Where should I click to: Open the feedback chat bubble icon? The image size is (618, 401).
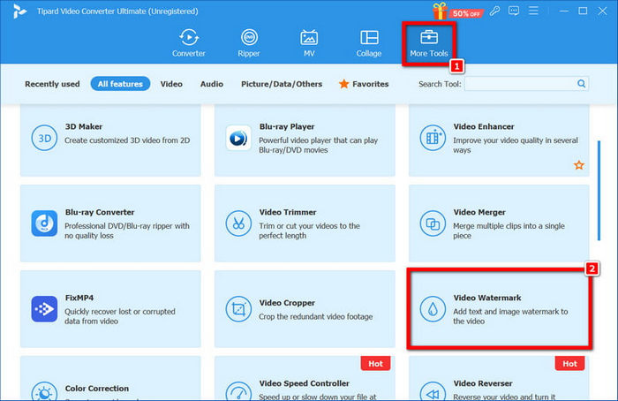tap(514, 11)
